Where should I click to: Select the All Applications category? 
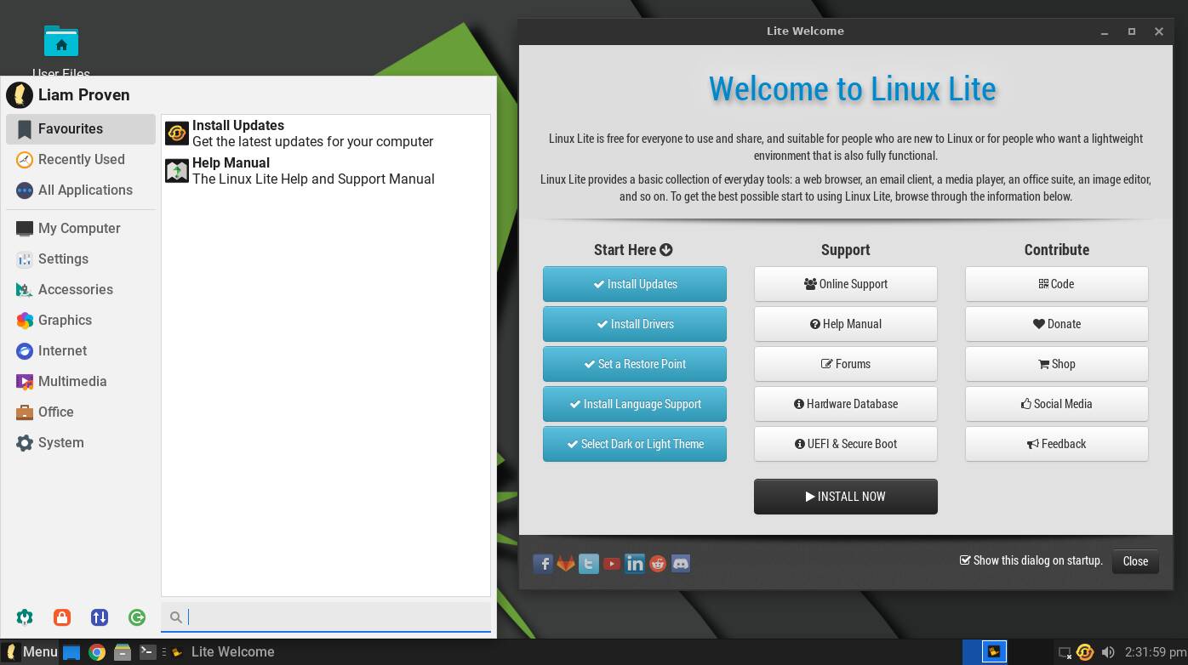click(81, 190)
